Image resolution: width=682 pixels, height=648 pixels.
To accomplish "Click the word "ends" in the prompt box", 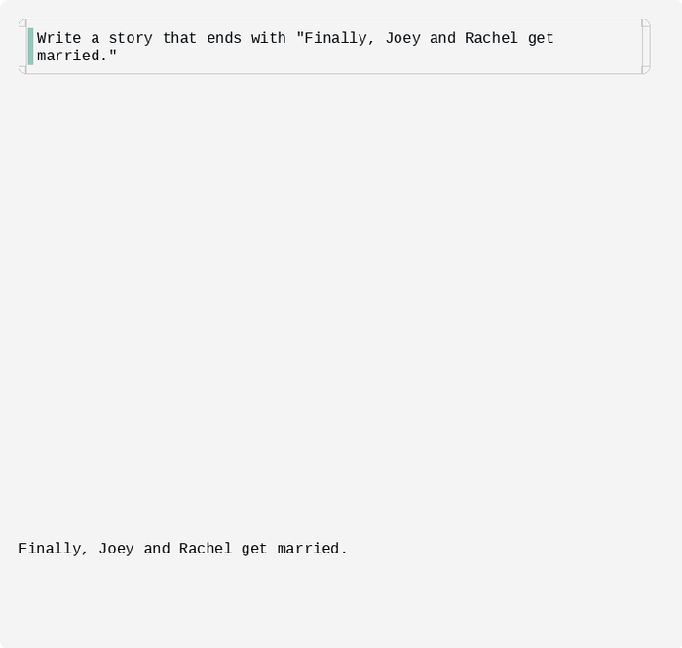I will point(224,39).
